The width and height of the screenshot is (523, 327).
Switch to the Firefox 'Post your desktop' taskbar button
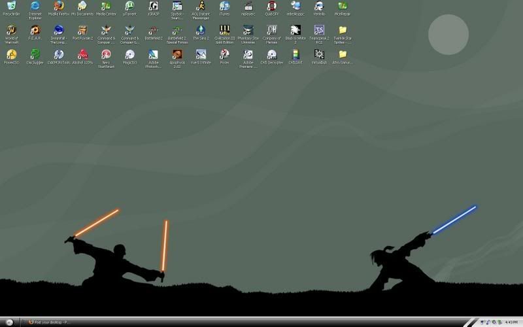(50, 322)
